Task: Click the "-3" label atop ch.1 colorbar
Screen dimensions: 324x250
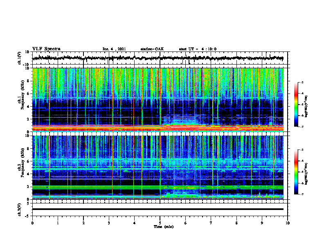Action: tap(301, 83)
